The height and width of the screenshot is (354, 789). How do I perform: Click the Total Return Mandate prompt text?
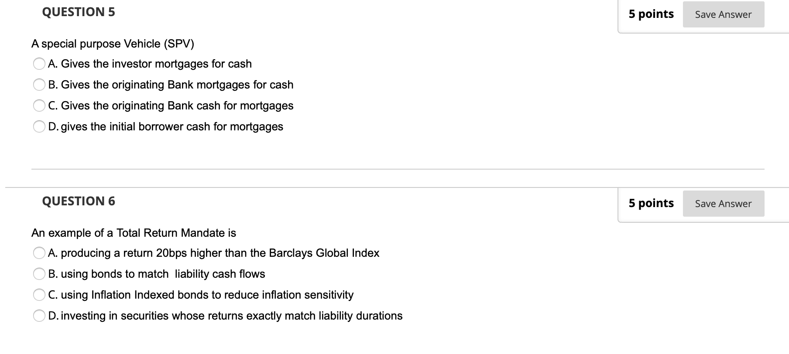click(134, 233)
